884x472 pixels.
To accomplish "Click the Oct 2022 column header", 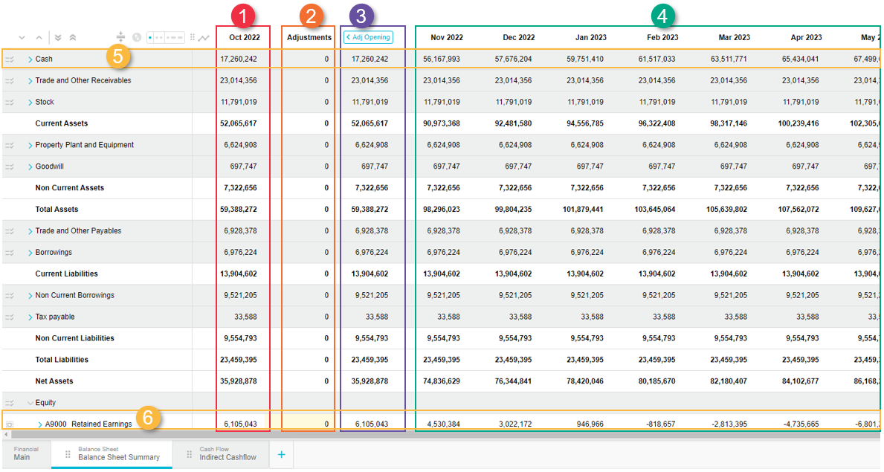I will (x=244, y=37).
